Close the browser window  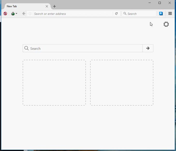coord(170,3)
